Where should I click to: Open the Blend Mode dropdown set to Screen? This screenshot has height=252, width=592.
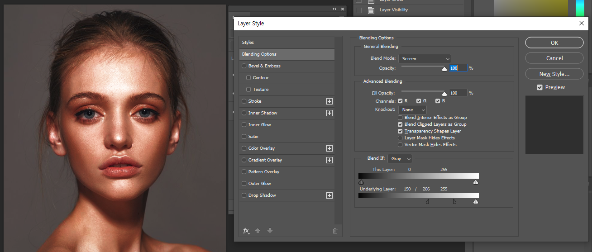[425, 59]
